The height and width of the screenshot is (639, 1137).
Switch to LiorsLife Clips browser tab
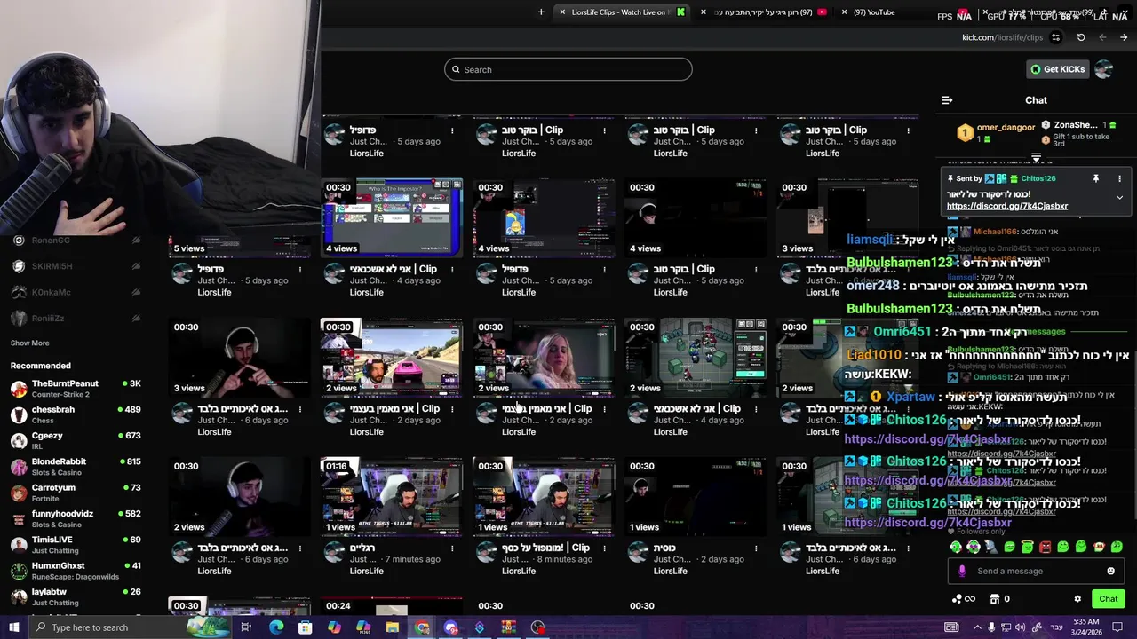[x=622, y=12]
